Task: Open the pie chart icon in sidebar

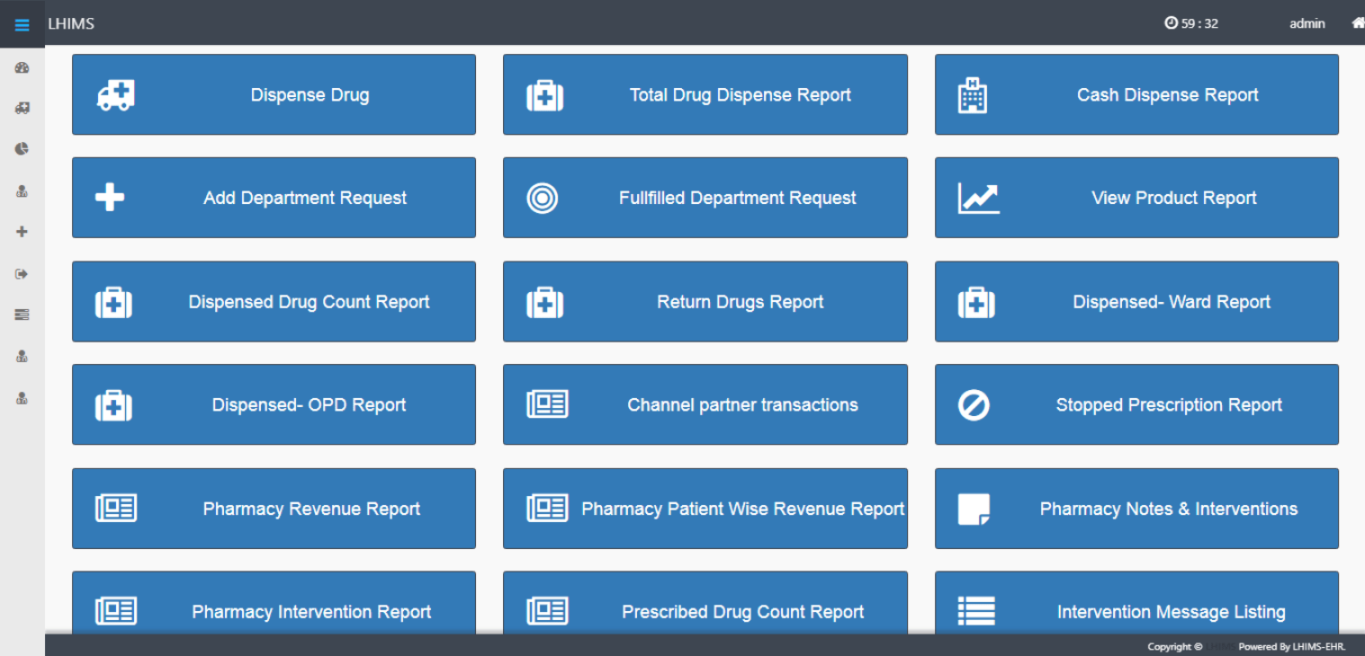Action: coord(22,148)
